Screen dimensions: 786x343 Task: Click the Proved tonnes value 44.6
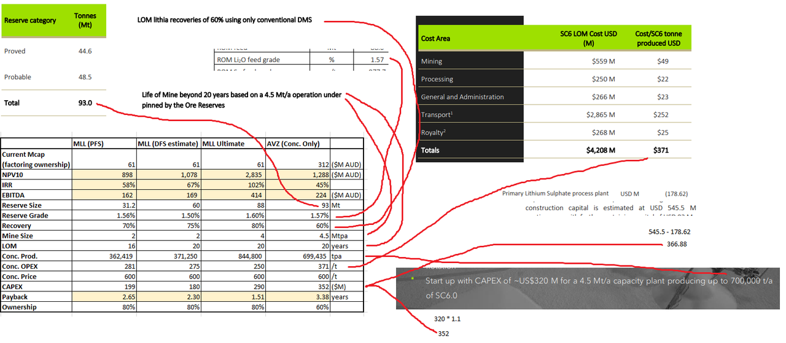[85, 51]
